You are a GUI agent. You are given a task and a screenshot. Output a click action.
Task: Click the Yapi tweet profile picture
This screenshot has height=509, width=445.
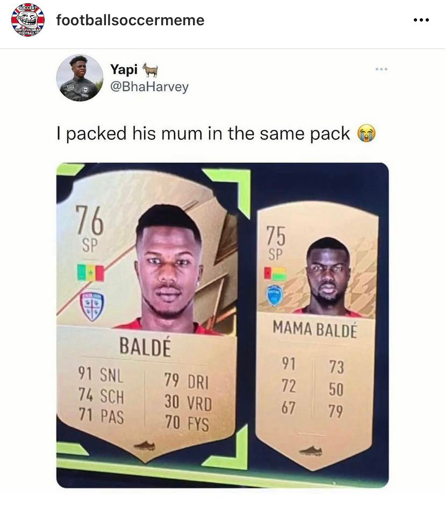click(x=80, y=78)
